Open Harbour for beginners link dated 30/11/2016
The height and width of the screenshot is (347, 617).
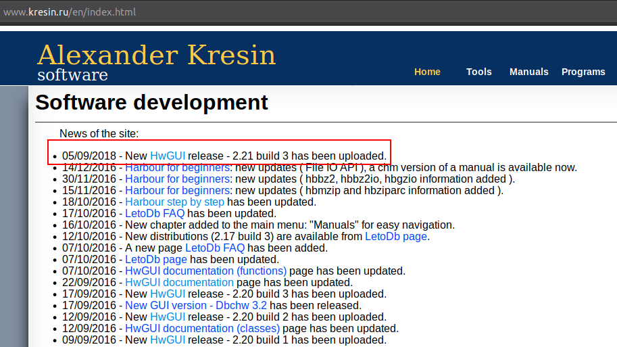click(178, 179)
